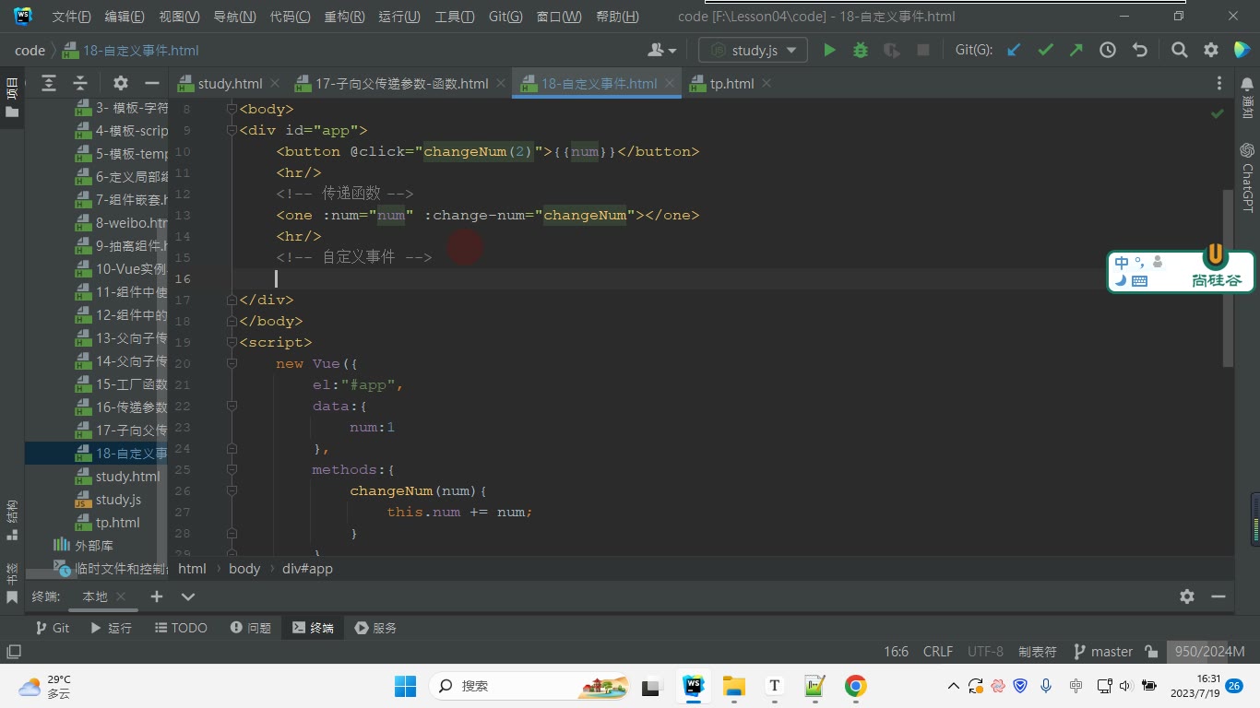Open the user account dropdown
This screenshot has width=1260, height=708.
662,50
